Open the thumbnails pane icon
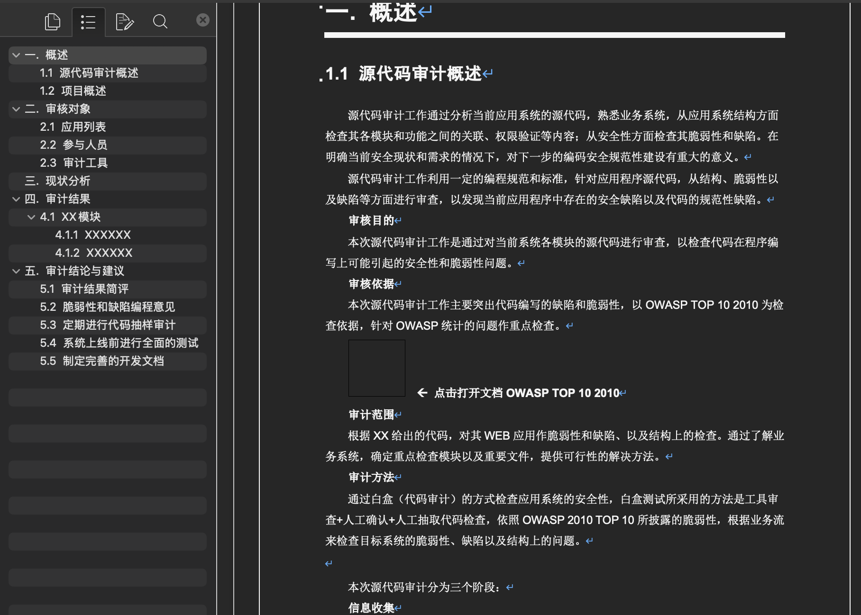861x615 pixels. coord(52,22)
